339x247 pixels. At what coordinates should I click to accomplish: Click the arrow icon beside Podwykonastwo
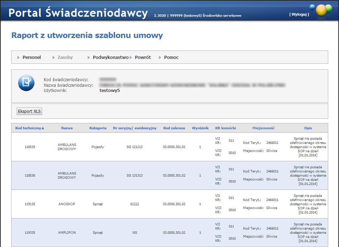pyautogui.click(x=89, y=57)
